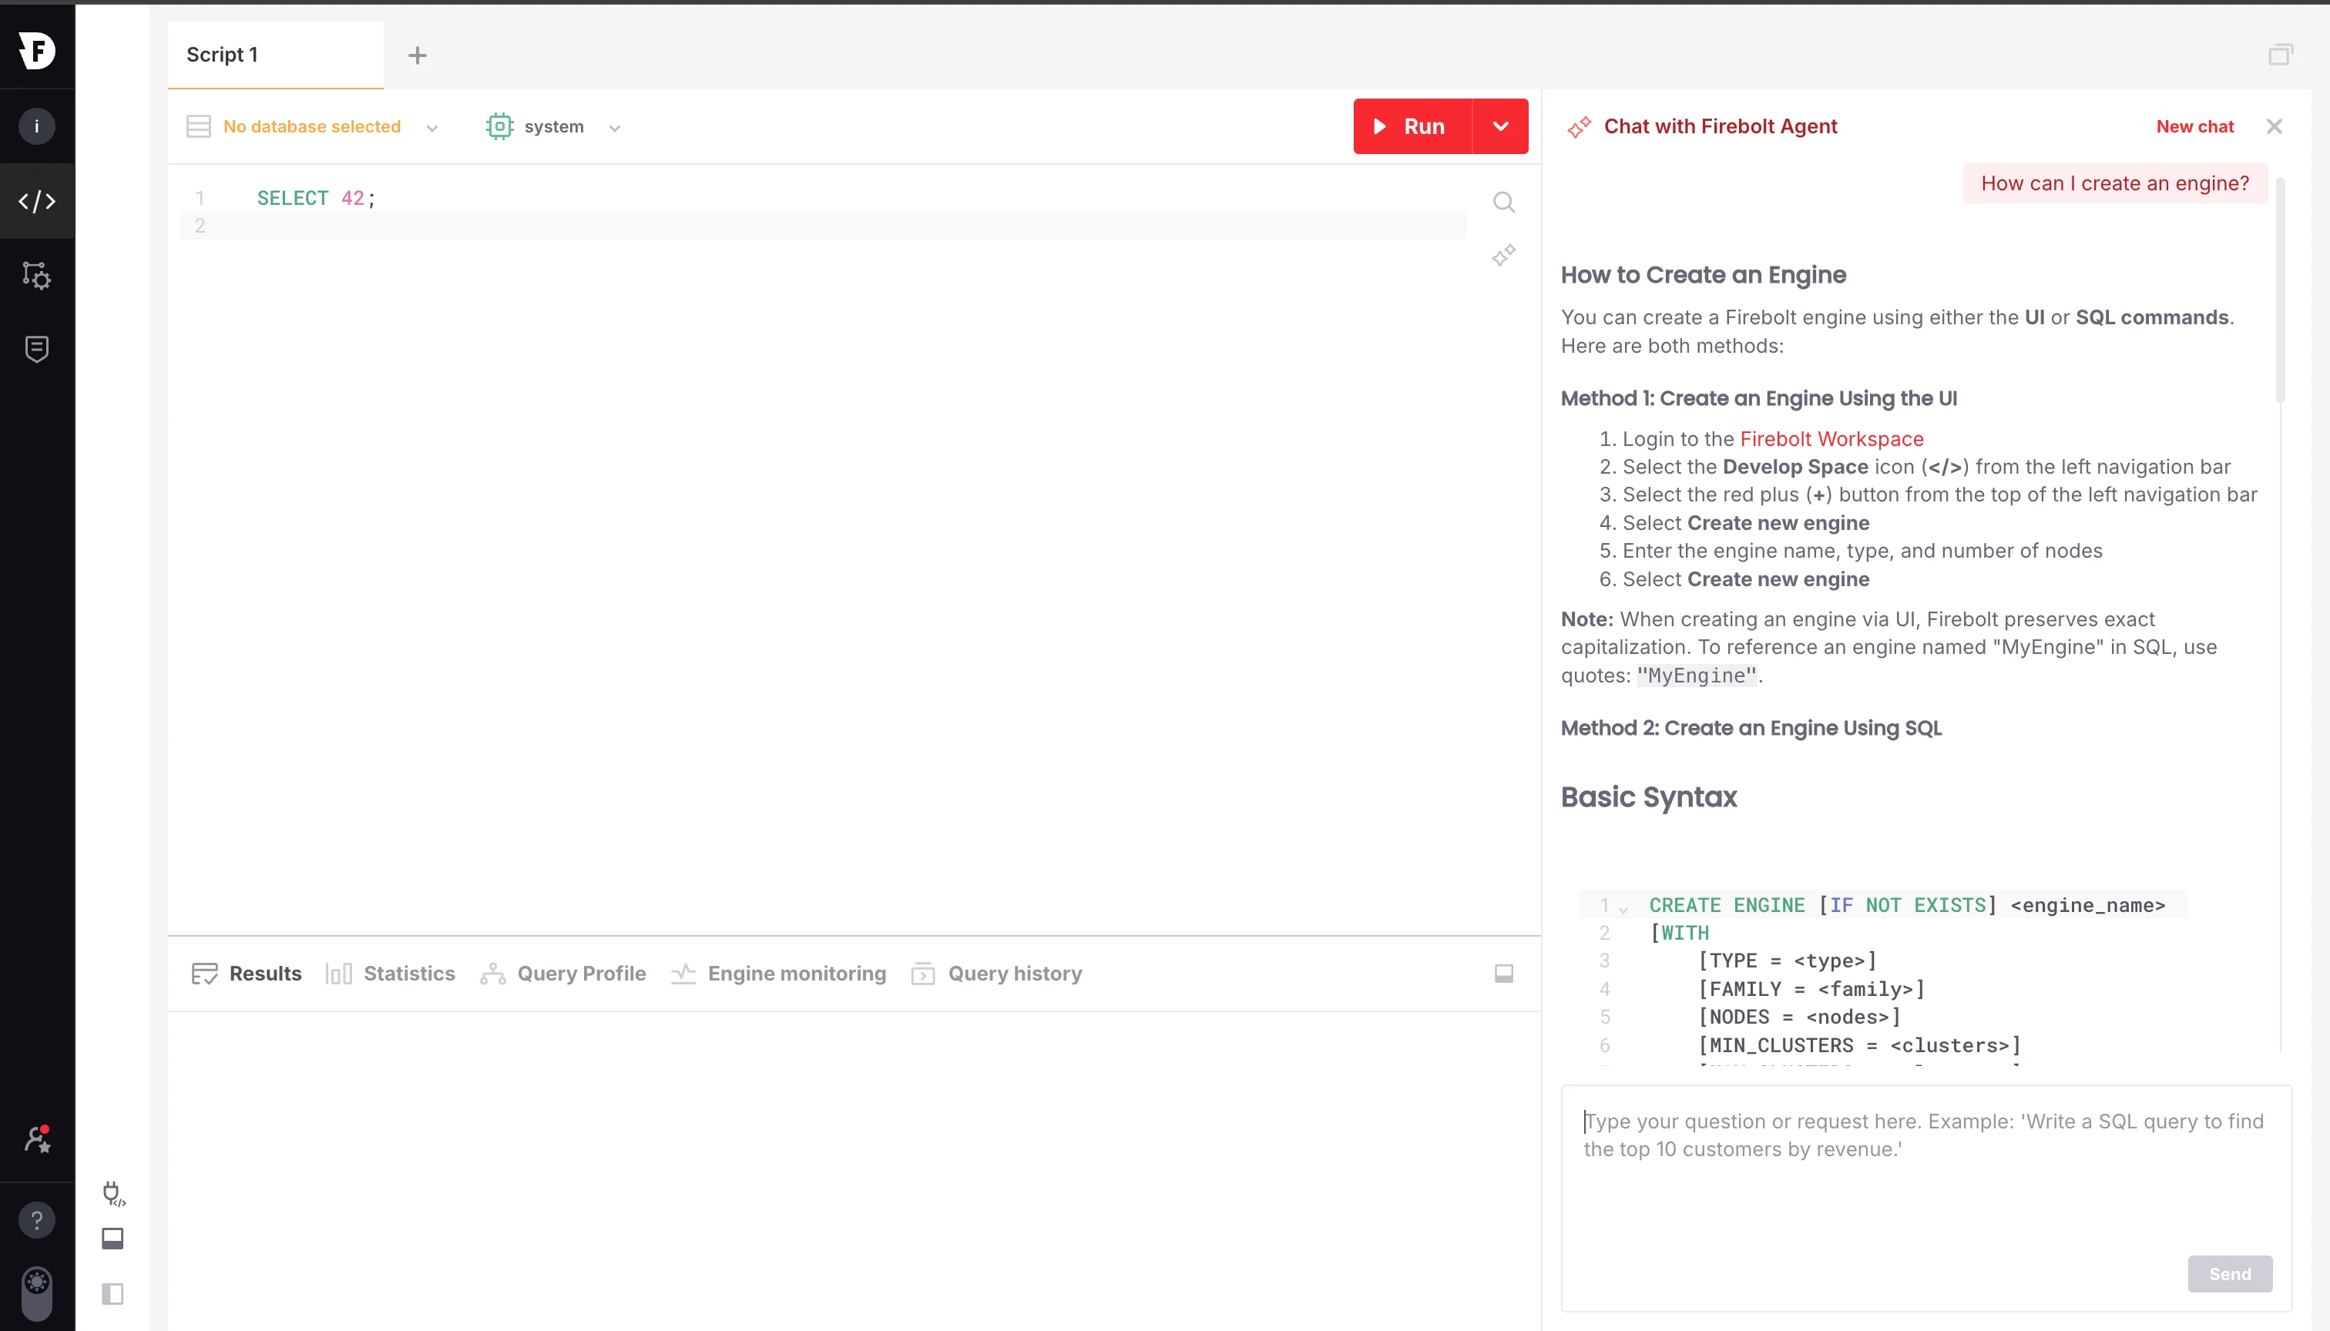Open the help question mark icon
This screenshot has width=2330, height=1331.
(36, 1219)
